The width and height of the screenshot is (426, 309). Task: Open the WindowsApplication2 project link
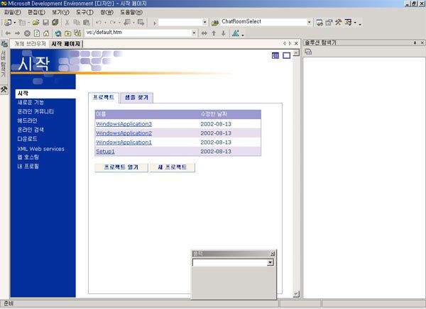point(124,133)
